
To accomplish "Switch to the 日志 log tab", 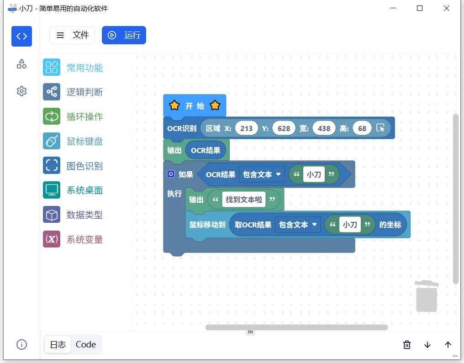I will click(58, 344).
